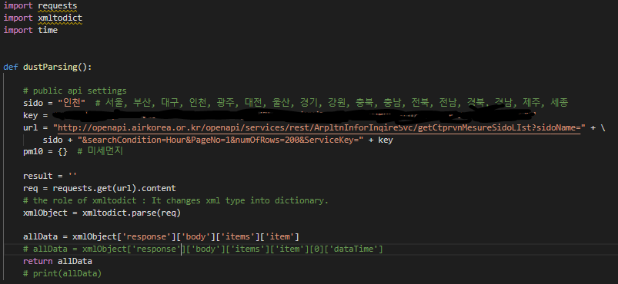Screen dimensions: 618x284
Task: Click the 'return allData' statement
Action: point(58,261)
